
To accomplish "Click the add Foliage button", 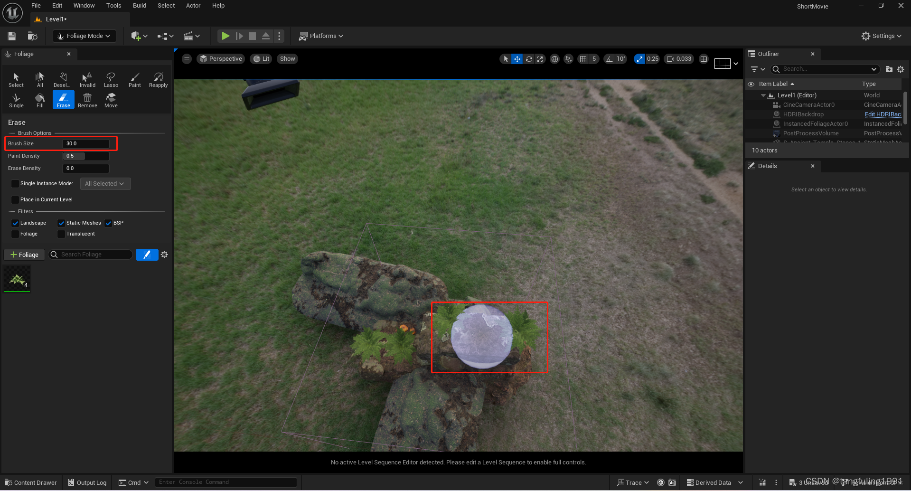I will pos(24,255).
